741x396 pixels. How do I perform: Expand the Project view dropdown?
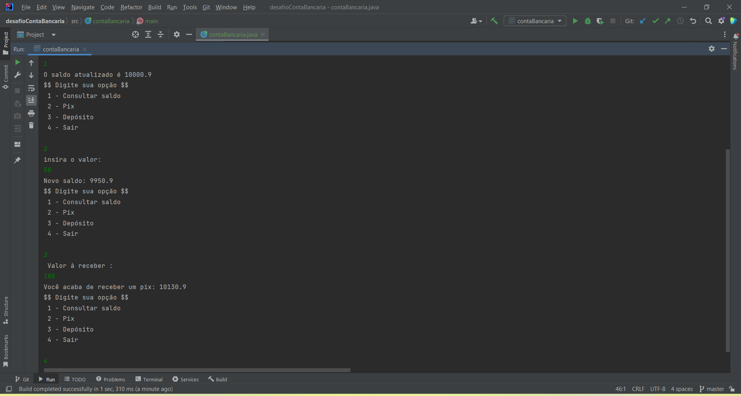54,35
